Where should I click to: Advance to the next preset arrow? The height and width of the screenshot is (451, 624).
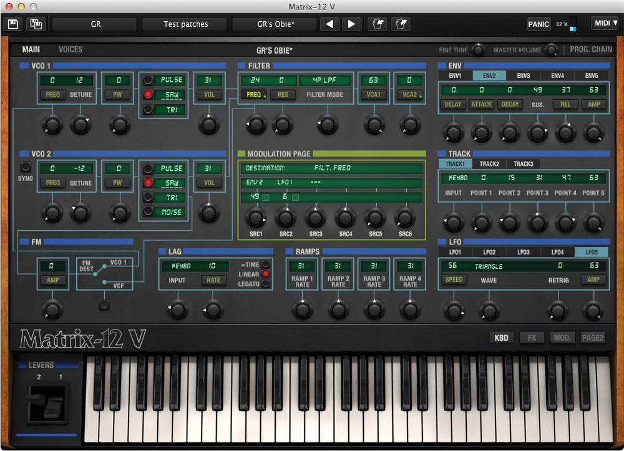click(351, 24)
